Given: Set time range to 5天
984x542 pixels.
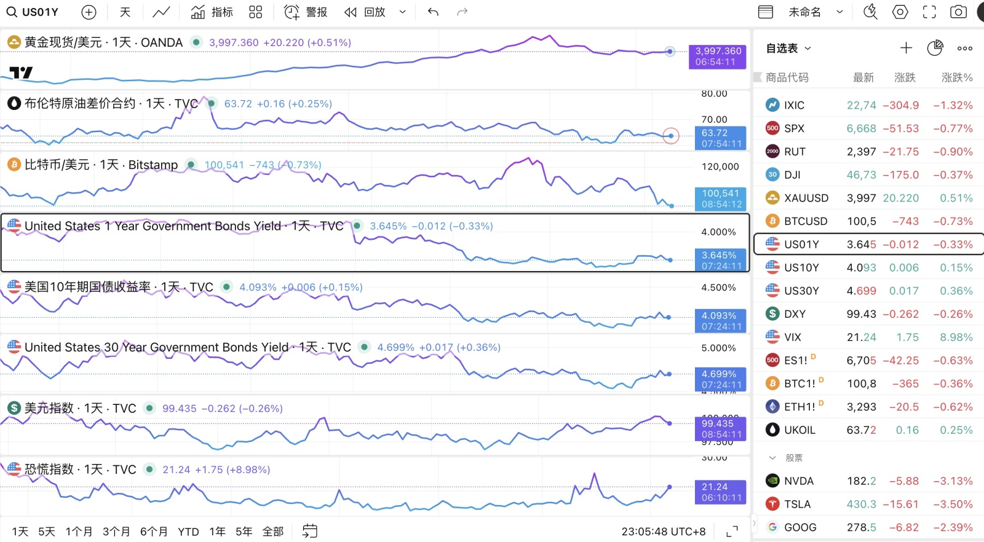Looking at the screenshot, I should pos(47,532).
